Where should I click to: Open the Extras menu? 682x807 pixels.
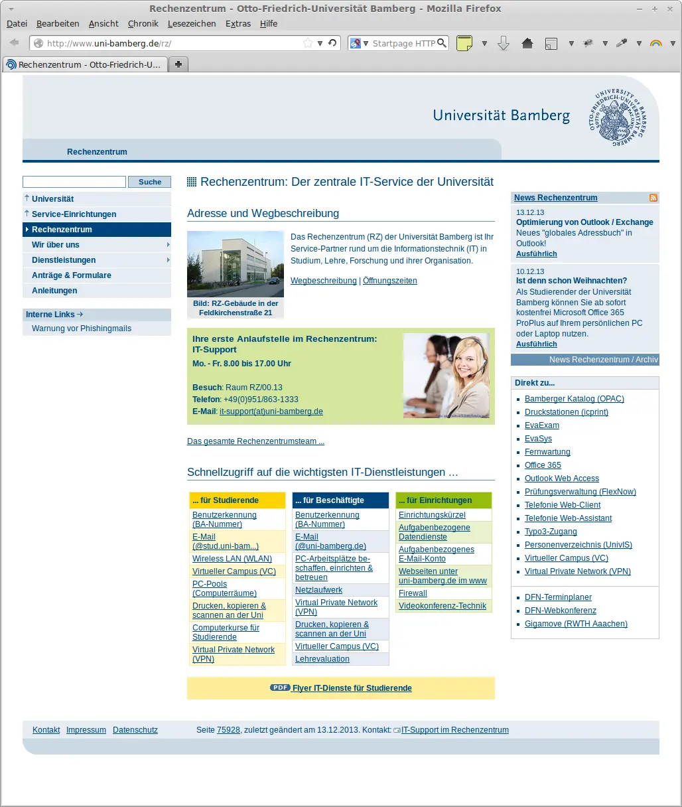click(x=238, y=23)
